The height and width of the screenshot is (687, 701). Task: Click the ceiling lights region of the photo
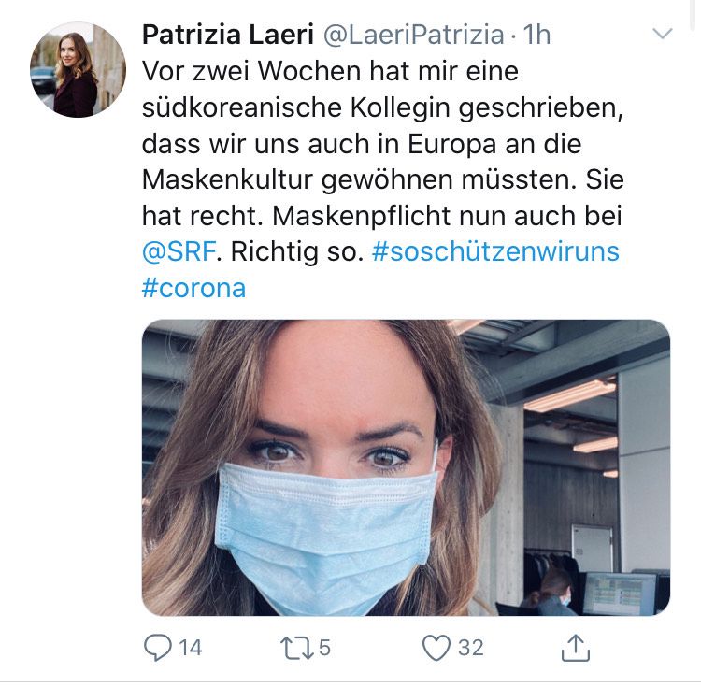[572, 395]
